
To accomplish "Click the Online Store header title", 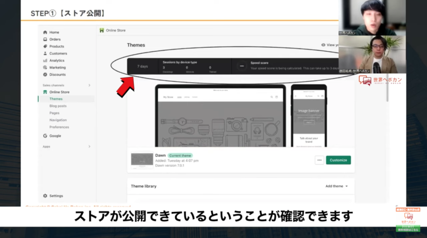I will click(116, 30).
